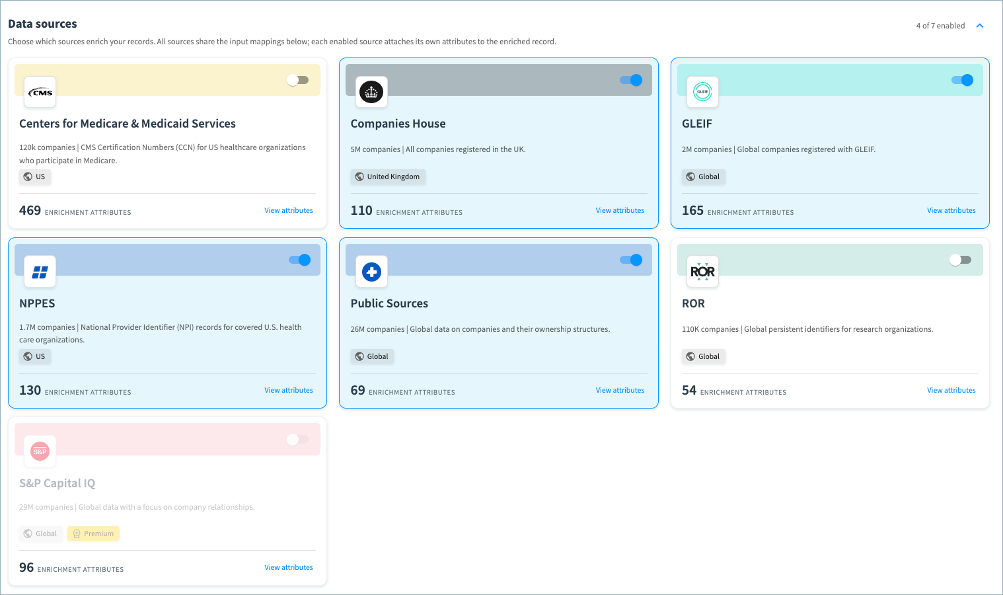Screen dimensions: 1003x595
Task: Open View attributes link for GLEIF
Action: 951,210
